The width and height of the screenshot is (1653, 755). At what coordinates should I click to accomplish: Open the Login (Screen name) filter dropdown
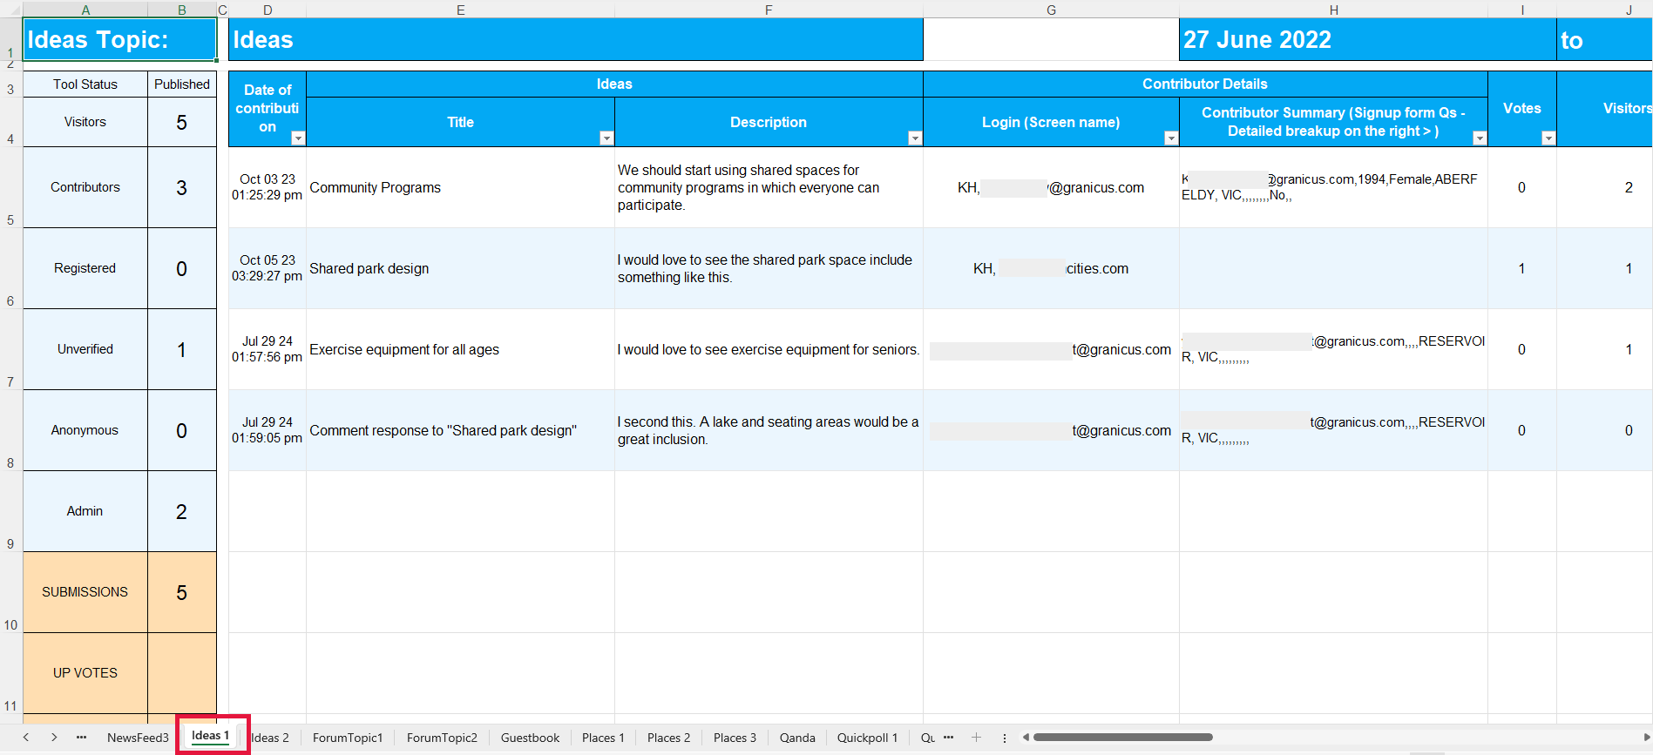(1171, 138)
